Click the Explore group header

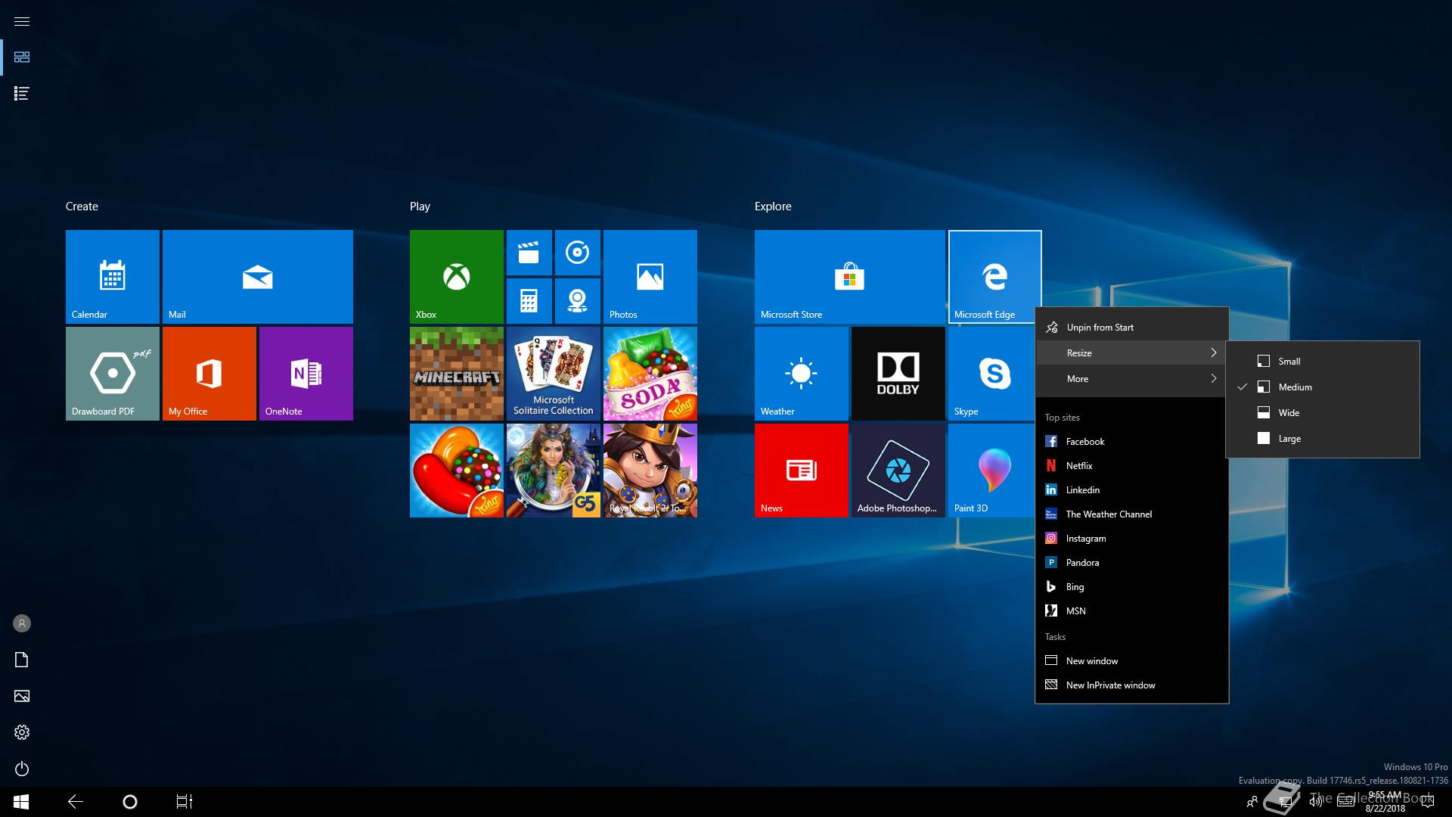tap(773, 206)
